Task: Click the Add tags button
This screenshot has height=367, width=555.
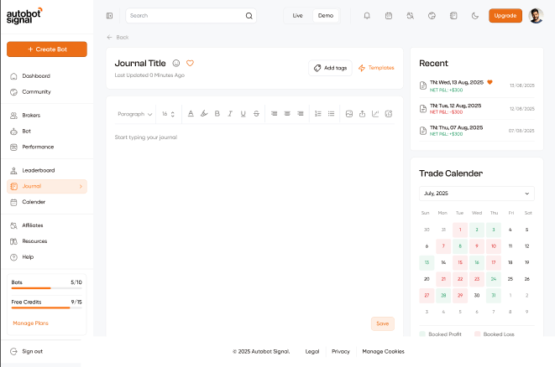Action: [330, 68]
